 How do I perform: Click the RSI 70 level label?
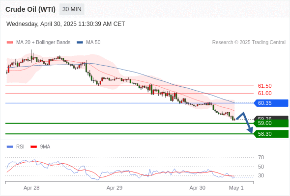click(x=261, y=157)
